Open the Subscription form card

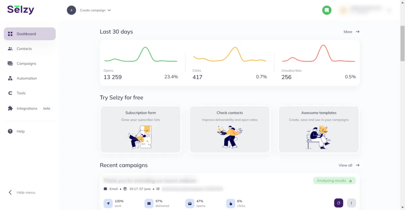coord(141,129)
